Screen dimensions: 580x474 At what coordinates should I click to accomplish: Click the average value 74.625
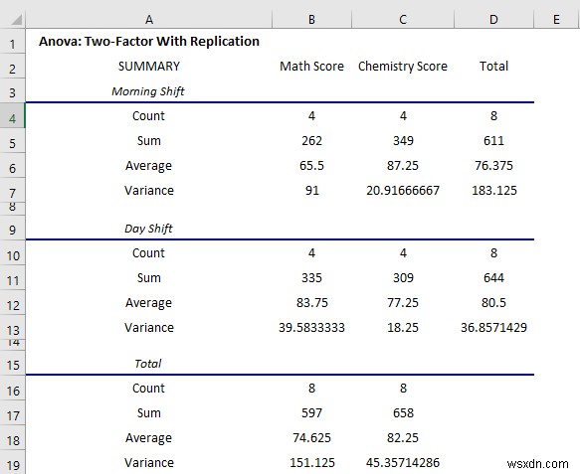click(311, 438)
